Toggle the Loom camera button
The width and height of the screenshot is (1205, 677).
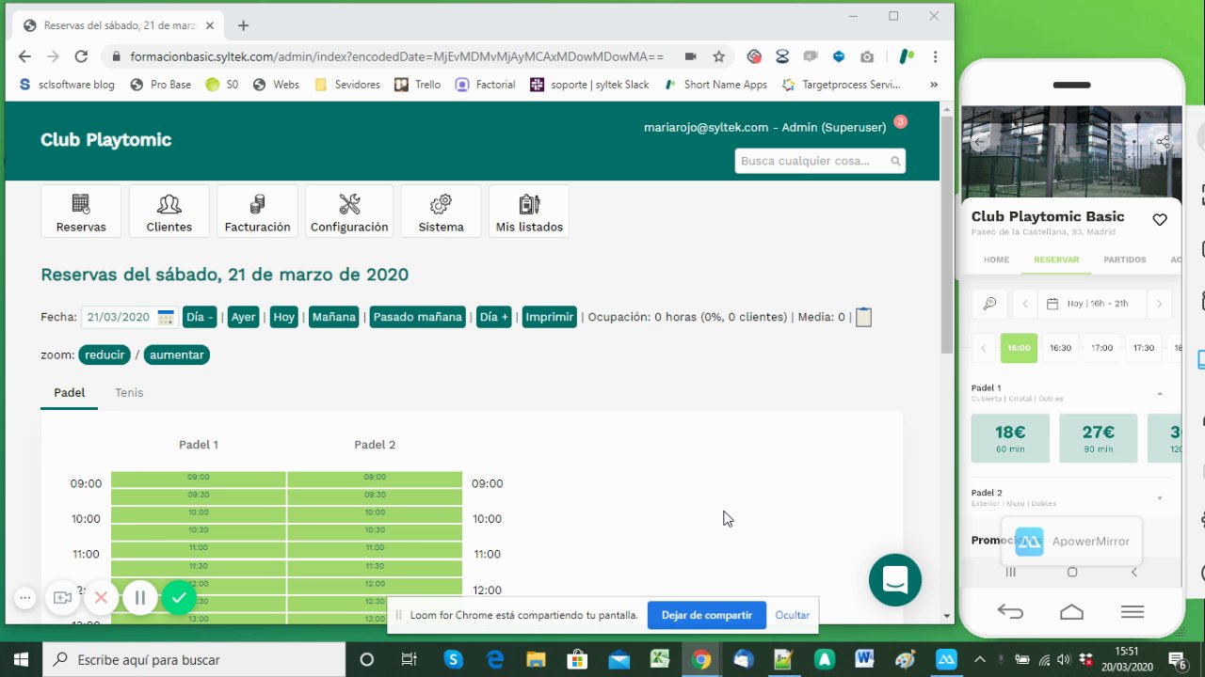click(62, 597)
